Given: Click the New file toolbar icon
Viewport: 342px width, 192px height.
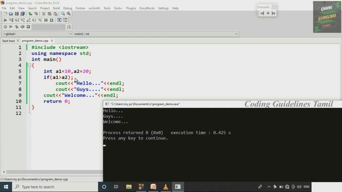Looking at the screenshot, I should click(5, 14).
